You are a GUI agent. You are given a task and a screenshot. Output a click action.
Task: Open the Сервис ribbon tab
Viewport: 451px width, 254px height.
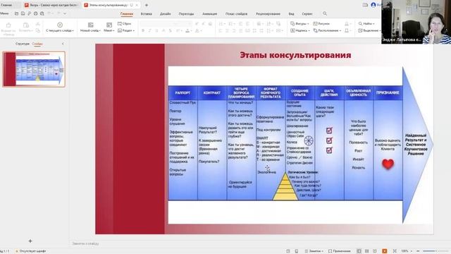tap(307, 14)
